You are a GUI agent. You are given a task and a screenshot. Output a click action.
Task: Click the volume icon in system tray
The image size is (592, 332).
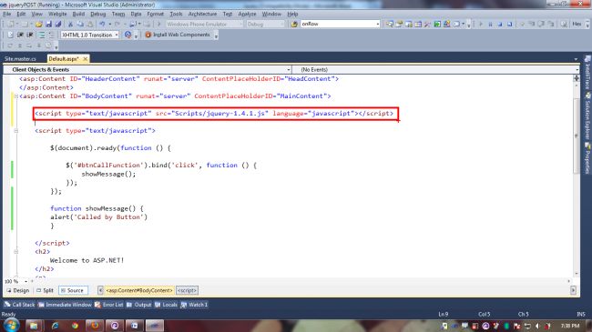[x=537, y=326]
